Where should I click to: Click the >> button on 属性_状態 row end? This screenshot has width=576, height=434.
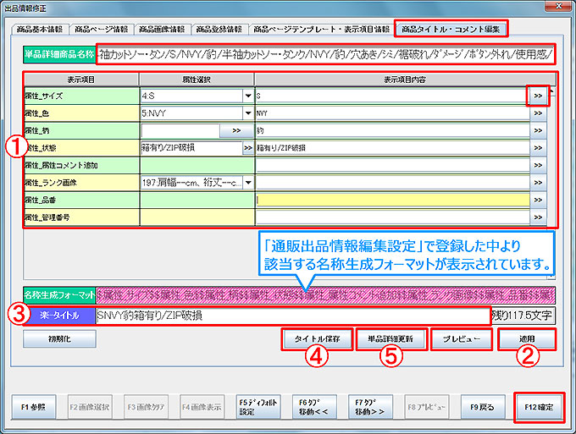538,148
